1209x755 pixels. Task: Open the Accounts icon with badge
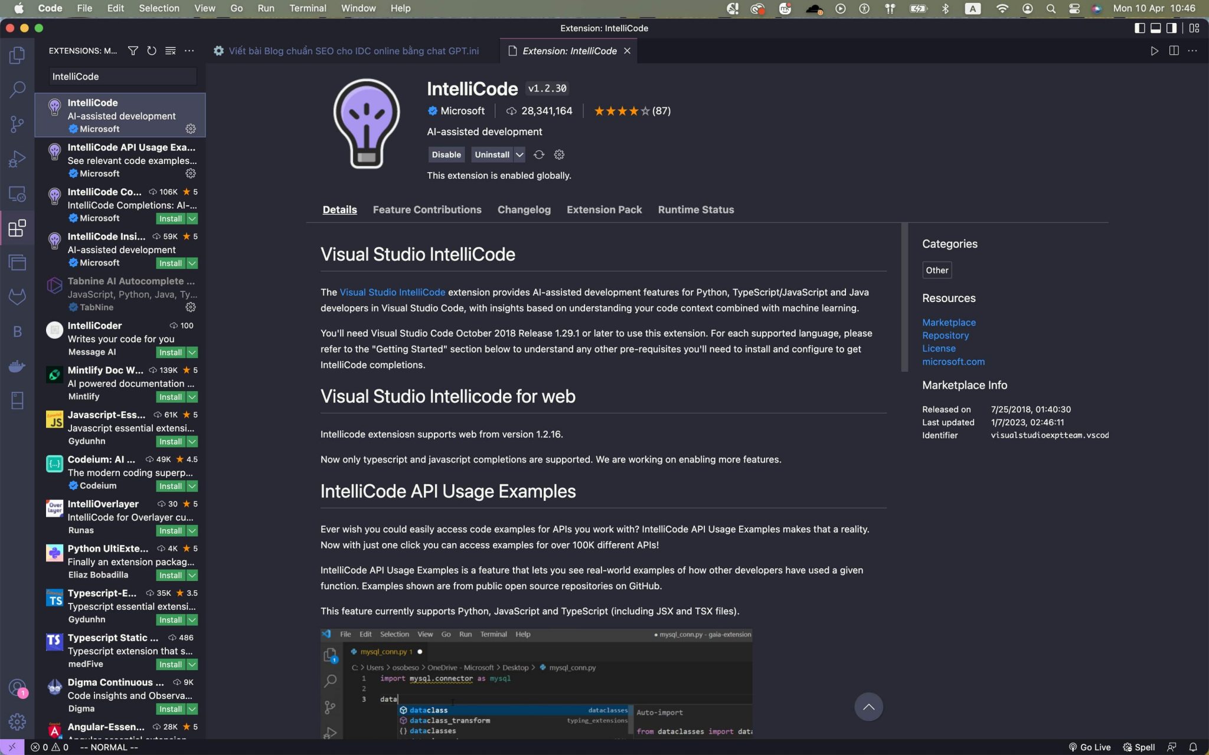(17, 688)
